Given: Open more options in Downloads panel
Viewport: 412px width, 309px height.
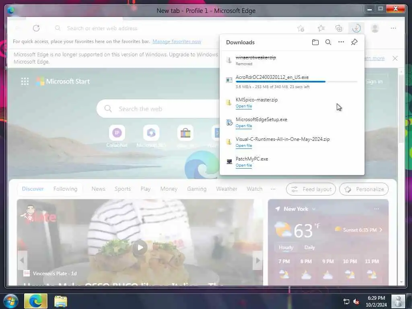Looking at the screenshot, I should tap(341, 42).
